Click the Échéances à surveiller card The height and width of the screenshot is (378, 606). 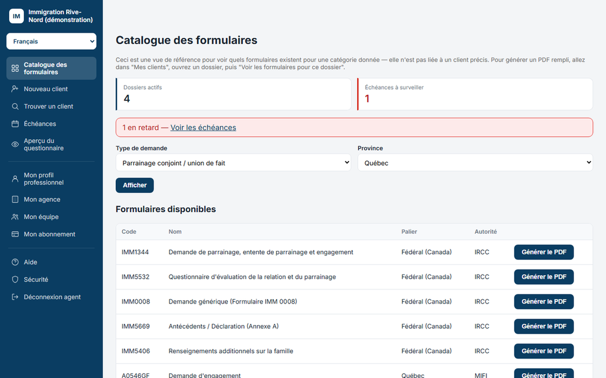coord(475,94)
